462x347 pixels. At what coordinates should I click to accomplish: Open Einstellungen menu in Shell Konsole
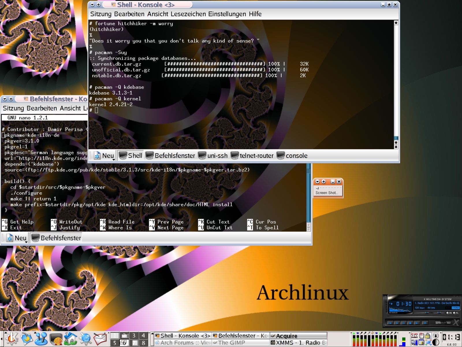[227, 14]
